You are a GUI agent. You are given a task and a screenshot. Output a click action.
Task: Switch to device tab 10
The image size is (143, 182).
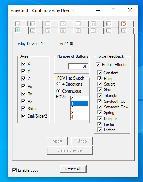coord(35,24)
